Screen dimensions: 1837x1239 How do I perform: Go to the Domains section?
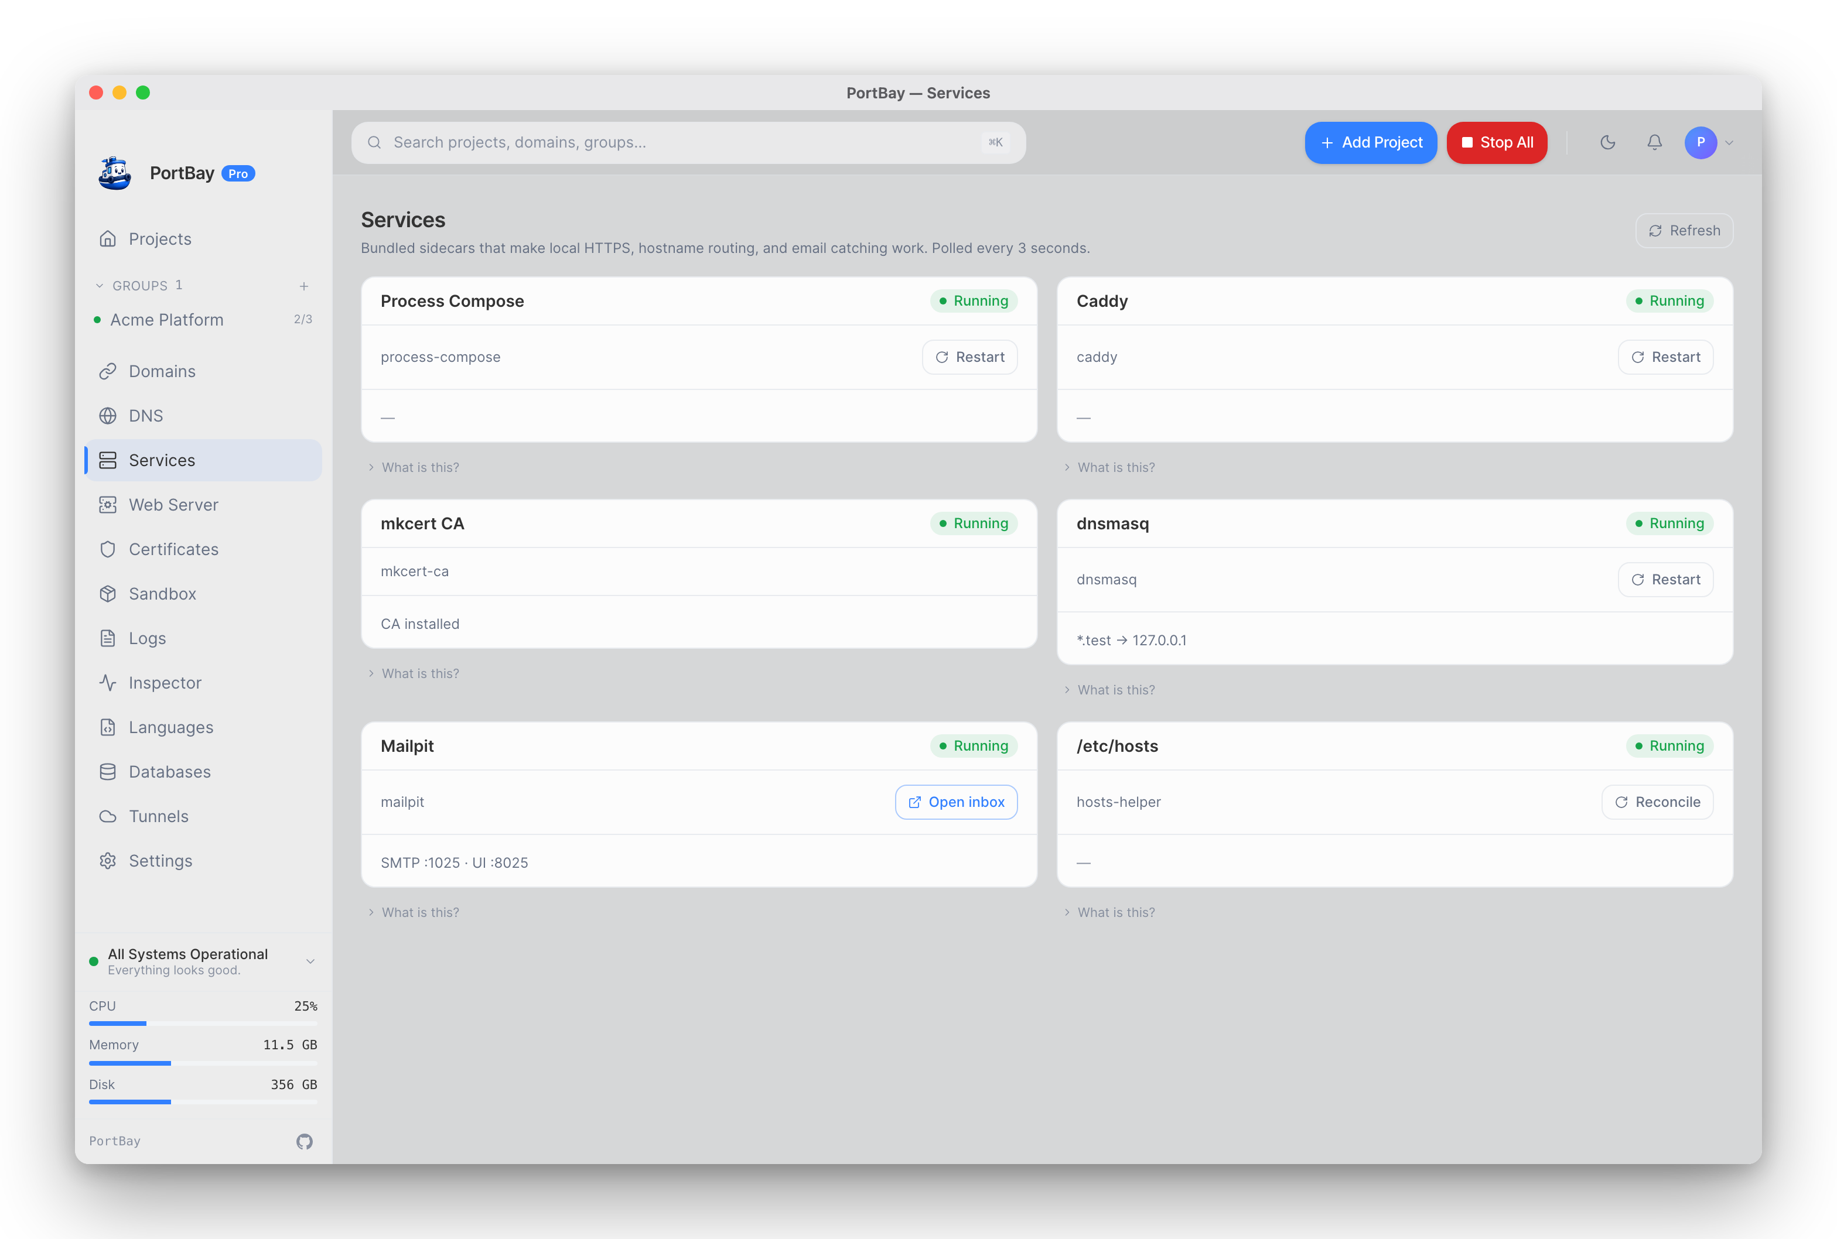[x=203, y=371]
